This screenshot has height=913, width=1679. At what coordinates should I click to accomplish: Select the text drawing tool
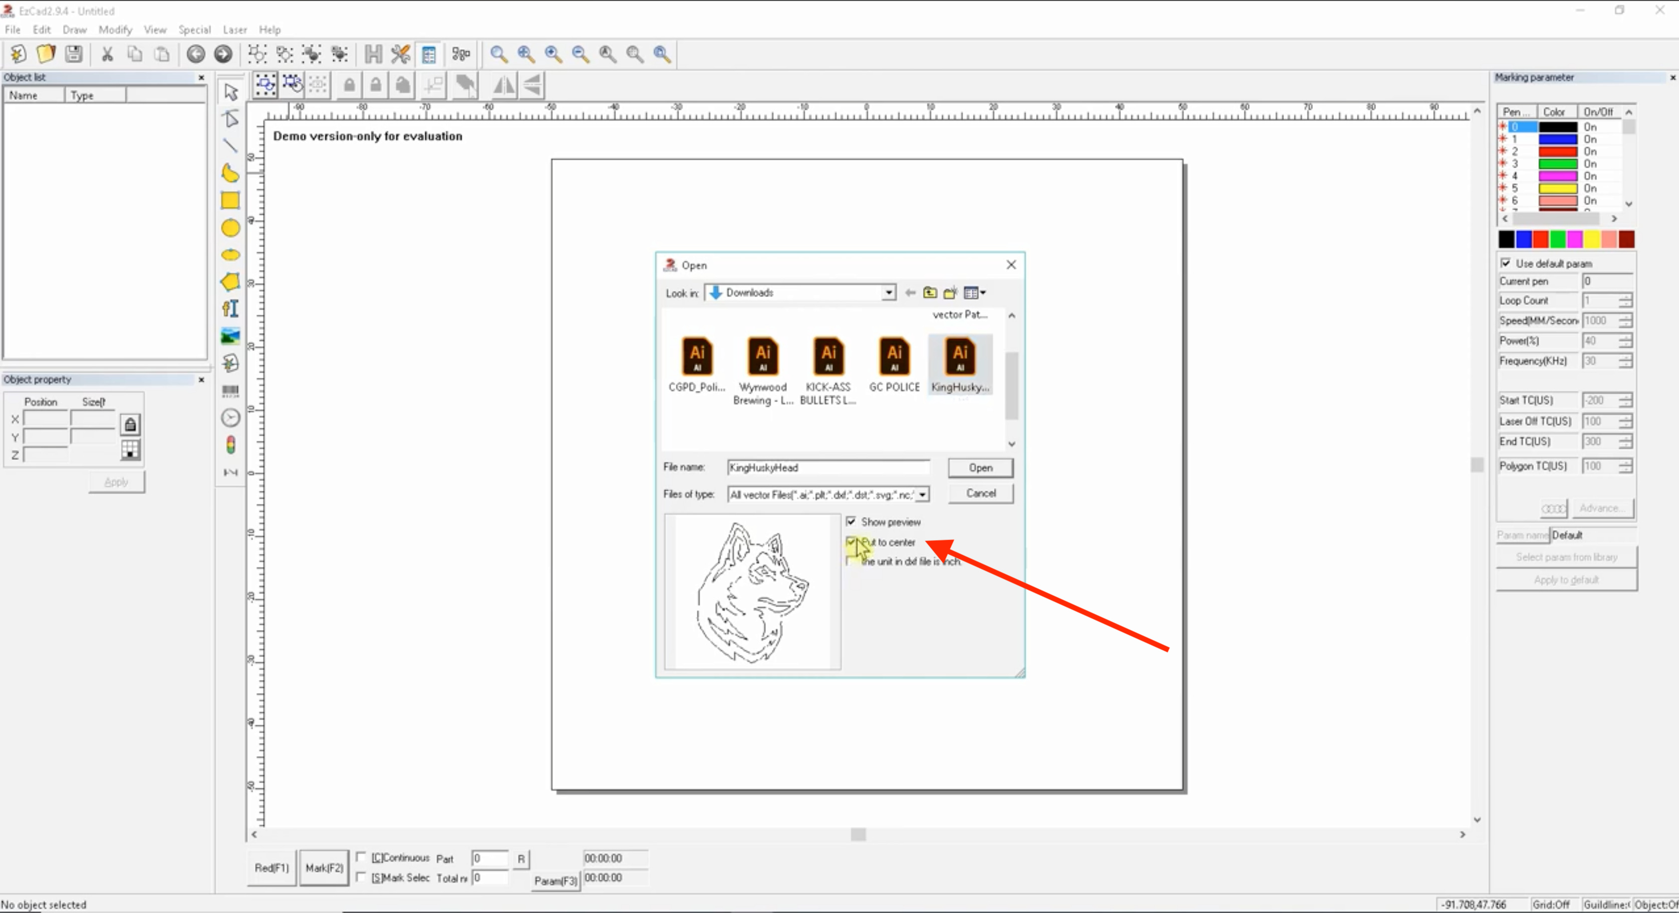[230, 309]
